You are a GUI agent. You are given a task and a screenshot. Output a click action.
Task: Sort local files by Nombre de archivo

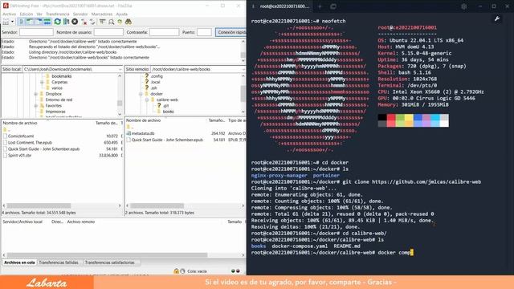[x=20, y=123]
